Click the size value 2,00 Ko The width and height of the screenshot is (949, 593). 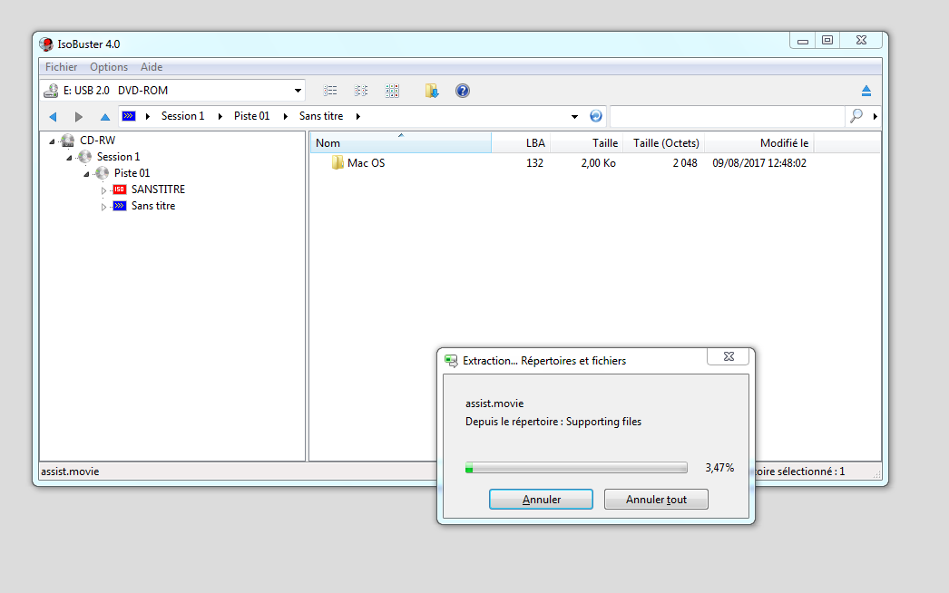(x=599, y=163)
